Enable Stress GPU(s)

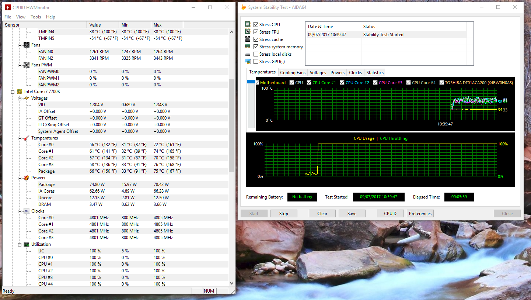pos(256,62)
